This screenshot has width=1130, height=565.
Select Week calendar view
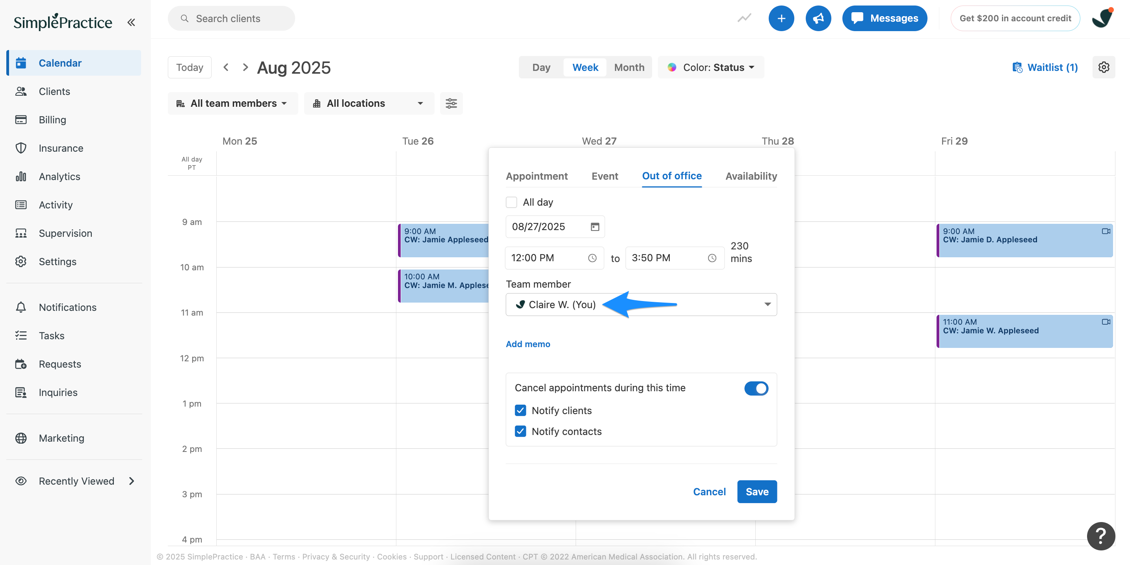pos(585,67)
